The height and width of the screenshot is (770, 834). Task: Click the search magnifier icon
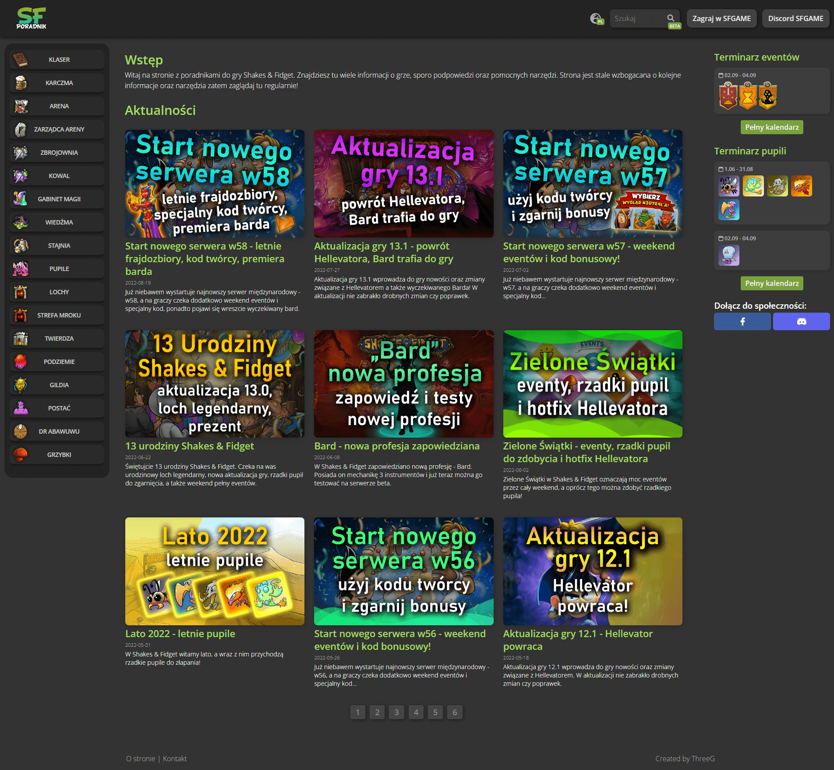[671, 18]
